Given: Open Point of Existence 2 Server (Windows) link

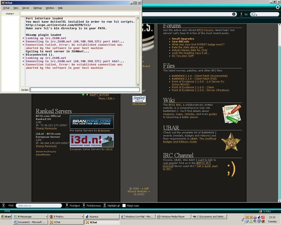Looking at the screenshot, I should pyautogui.click(x=200, y=90).
